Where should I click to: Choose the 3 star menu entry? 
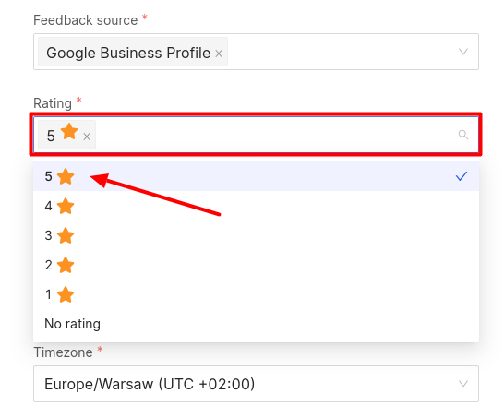coord(256,235)
